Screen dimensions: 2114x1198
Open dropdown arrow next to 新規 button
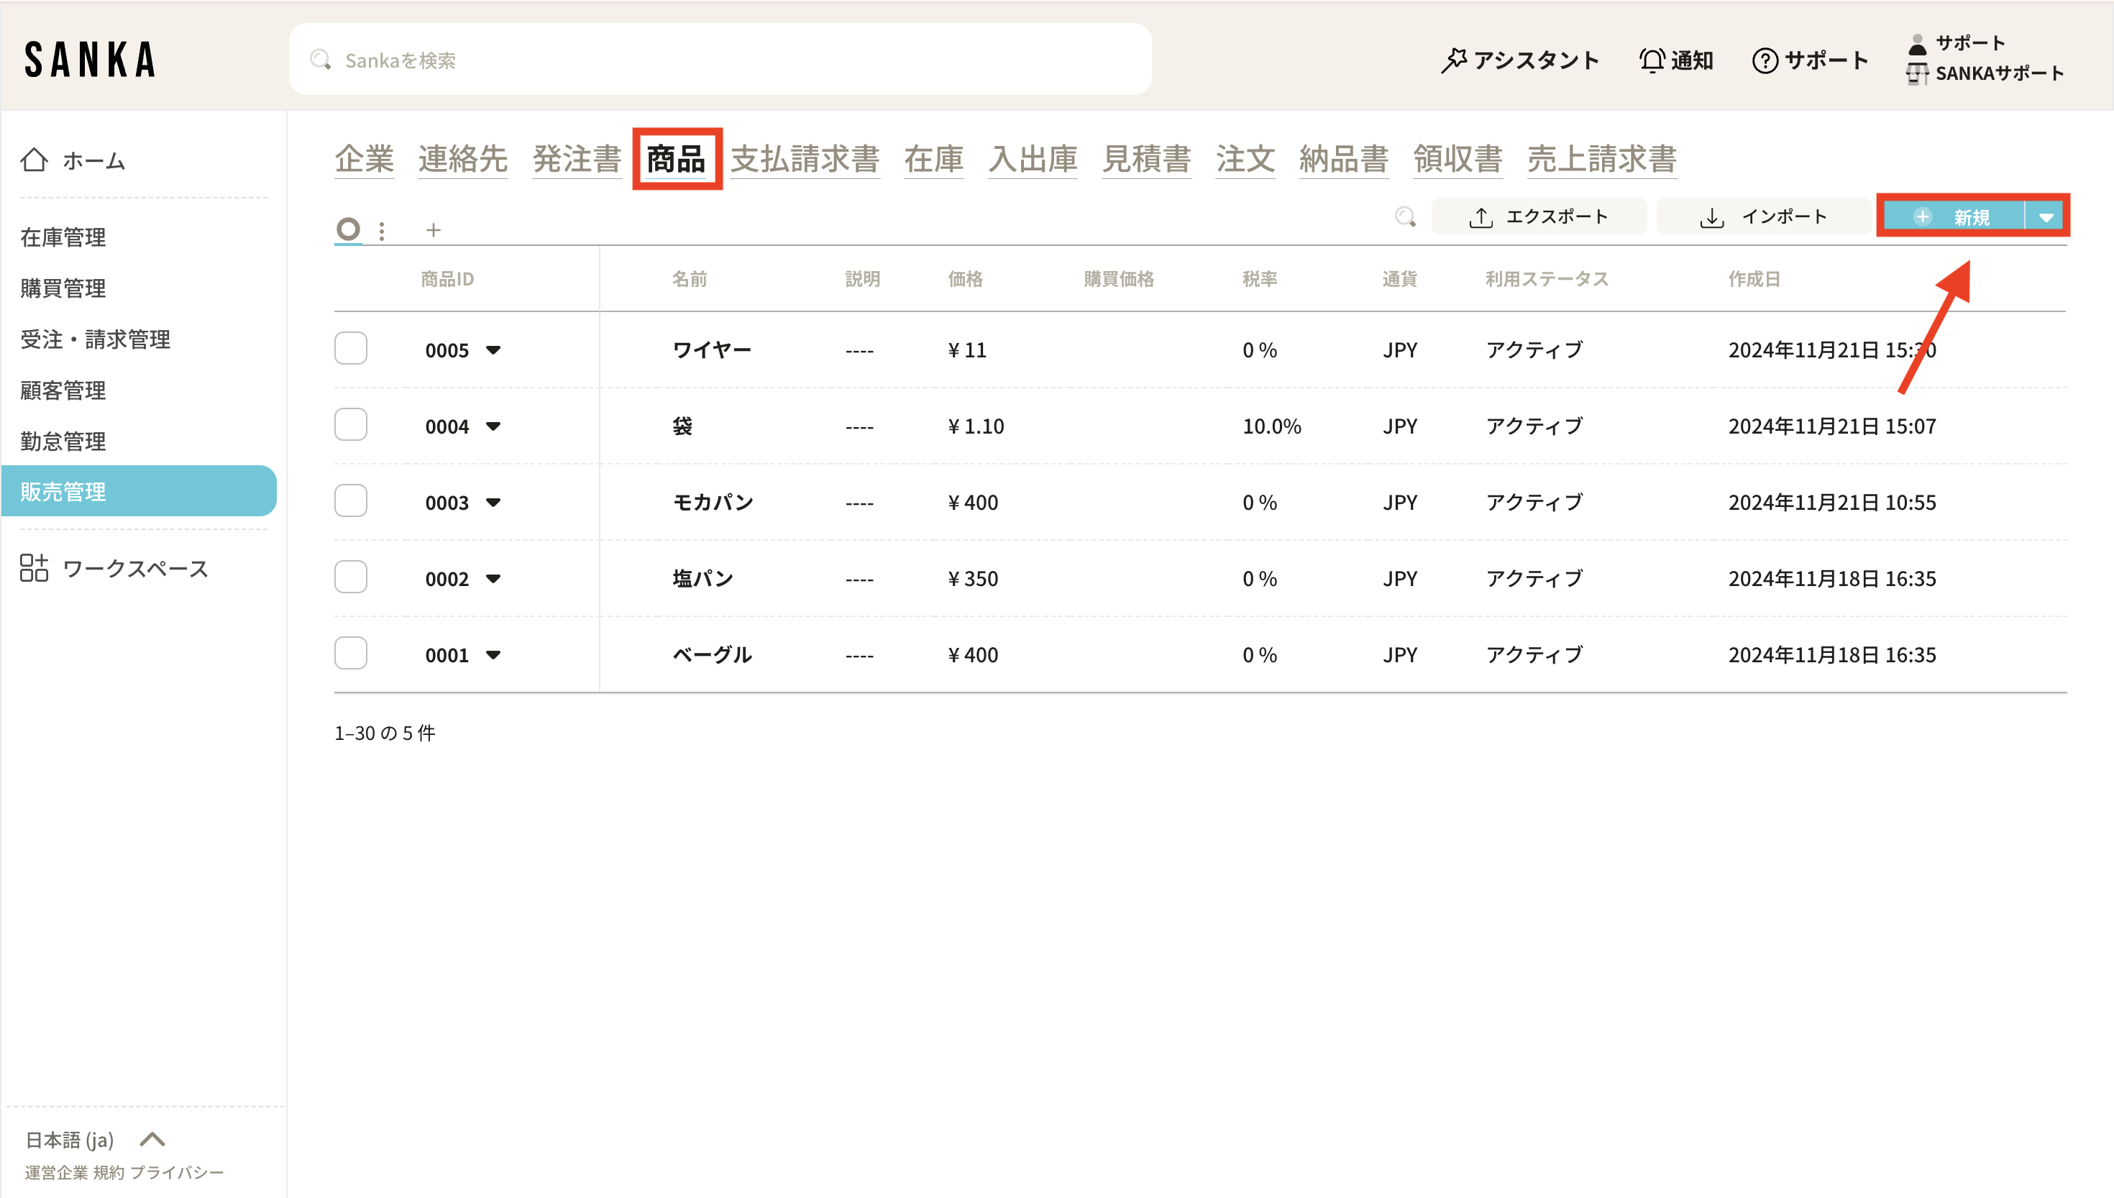[x=2046, y=217]
